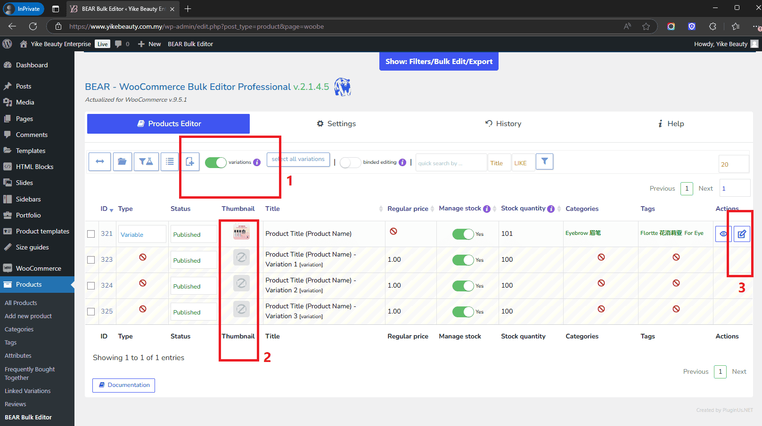Click Show: Filters/Bulk Edit/Export button
This screenshot has height=426, width=762.
click(x=439, y=61)
